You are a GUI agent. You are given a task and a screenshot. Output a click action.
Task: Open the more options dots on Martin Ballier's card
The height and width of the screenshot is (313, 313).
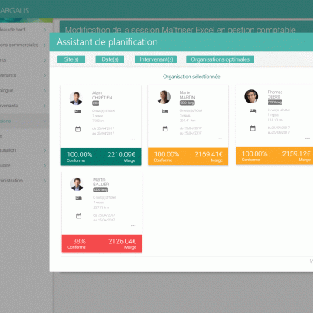click(133, 225)
